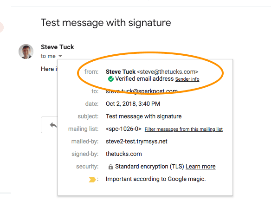The image size is (271, 207).
Task: Click the subject line in details popup
Action: coord(144,116)
